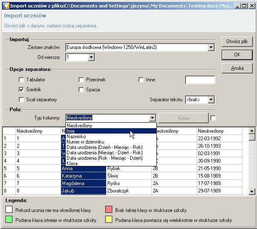Click the surname cell Rybak
This screenshot has height=229, width=257.
(x=129, y=168)
